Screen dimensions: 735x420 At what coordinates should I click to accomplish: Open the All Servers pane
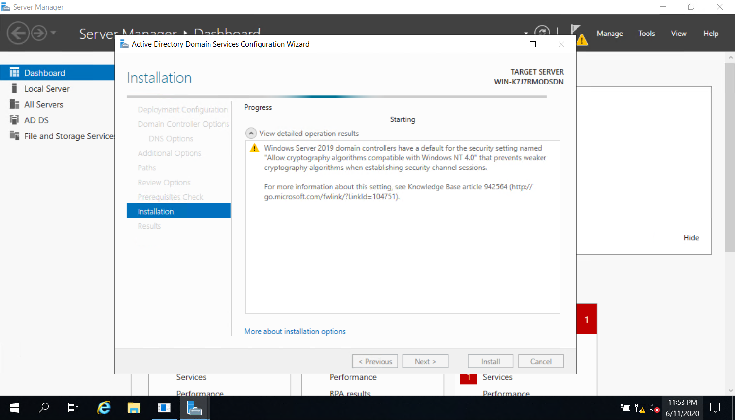43,104
